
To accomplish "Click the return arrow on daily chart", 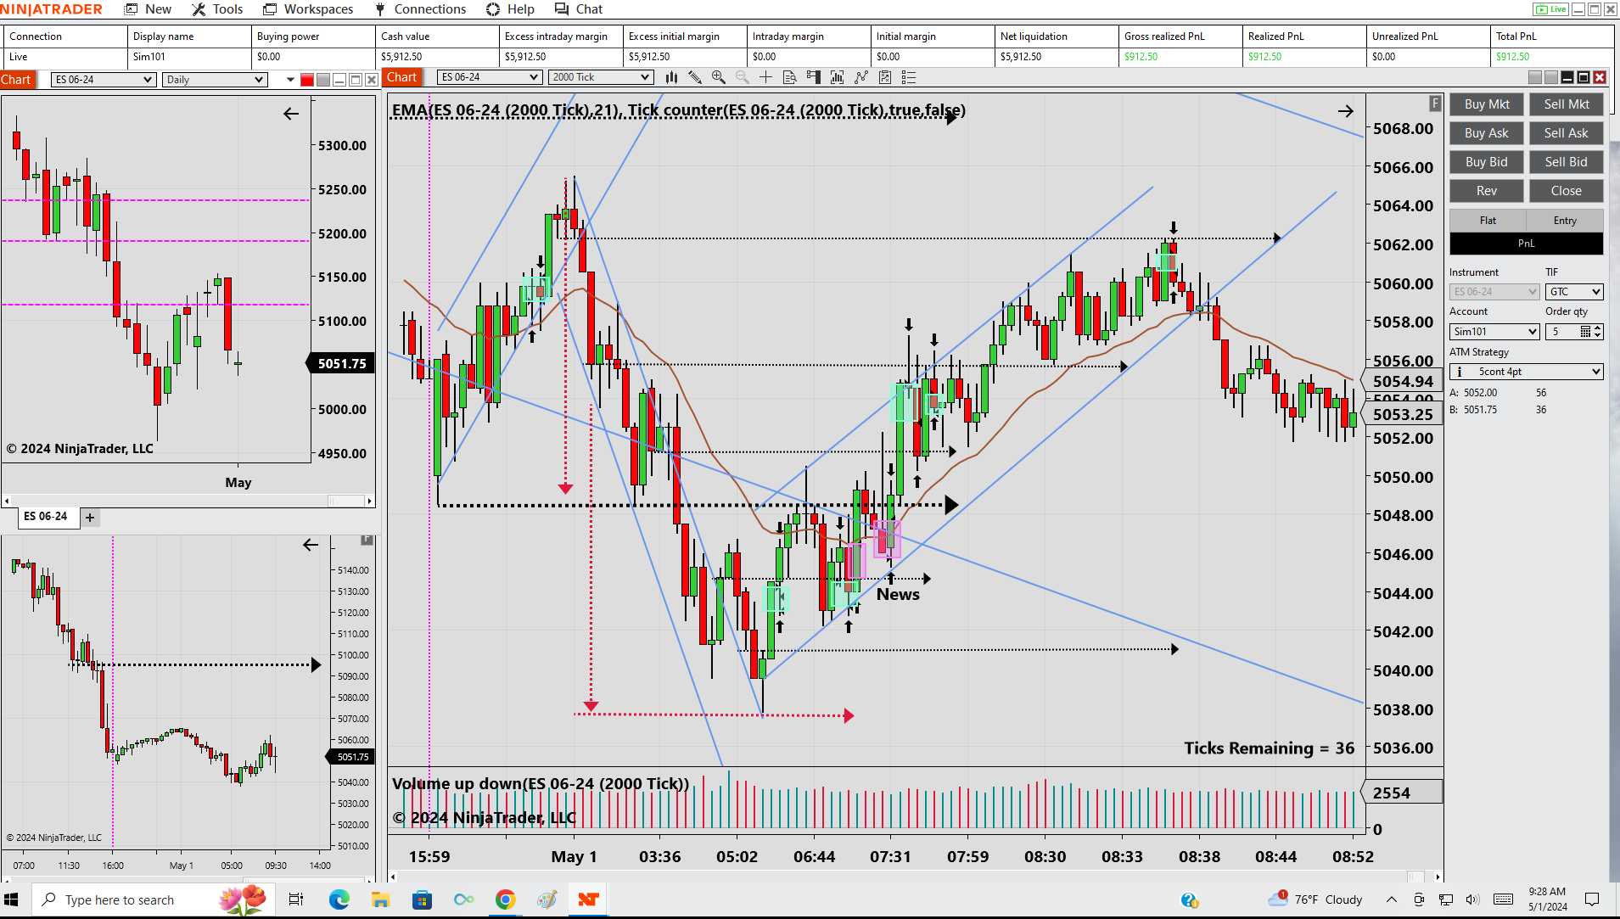I will pos(291,114).
